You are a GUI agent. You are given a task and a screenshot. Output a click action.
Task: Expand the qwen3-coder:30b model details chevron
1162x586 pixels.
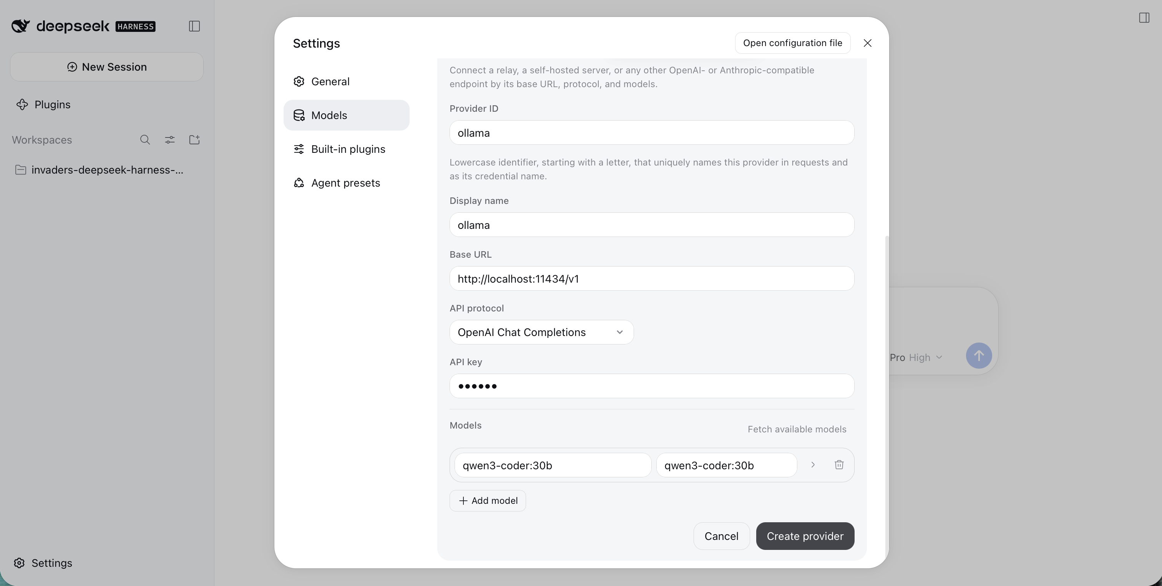pyautogui.click(x=813, y=465)
